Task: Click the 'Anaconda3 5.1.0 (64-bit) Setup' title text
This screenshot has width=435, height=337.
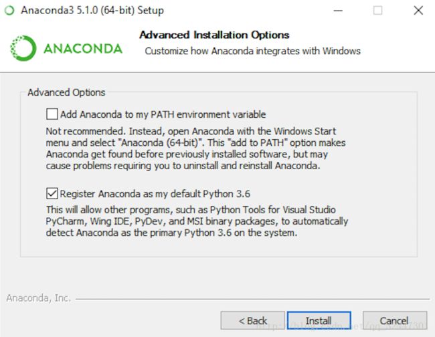Action: click(92, 10)
